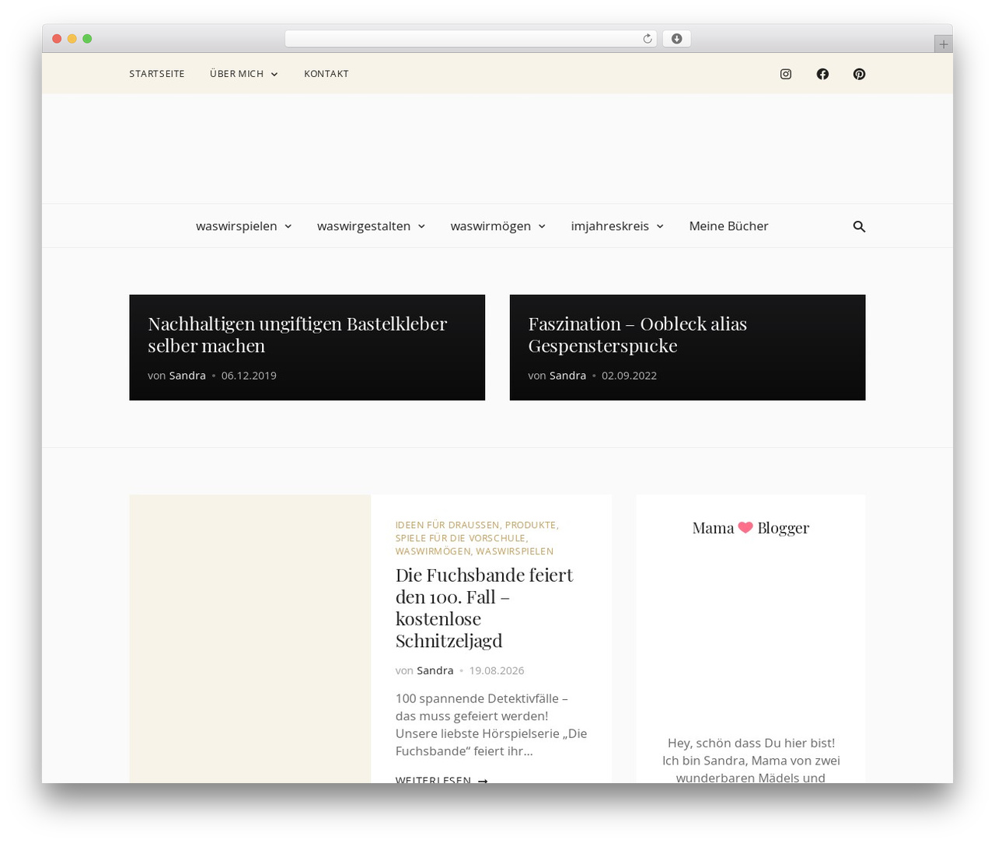The width and height of the screenshot is (995, 843).
Task: Open the Pinterest profile icon
Action: tap(859, 74)
